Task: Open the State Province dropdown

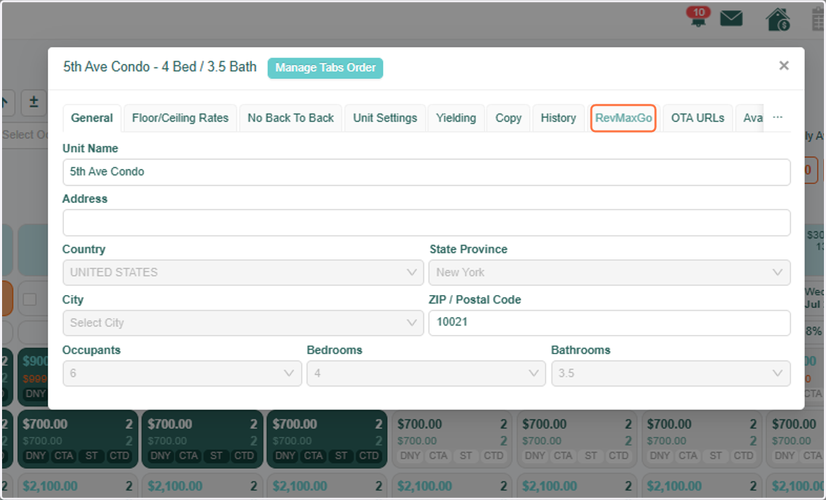Action: (609, 272)
